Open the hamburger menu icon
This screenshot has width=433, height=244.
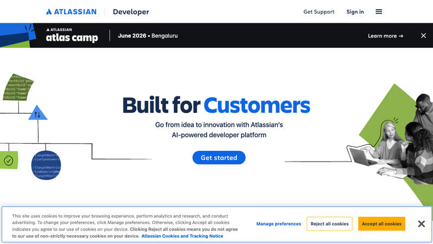[x=379, y=11]
